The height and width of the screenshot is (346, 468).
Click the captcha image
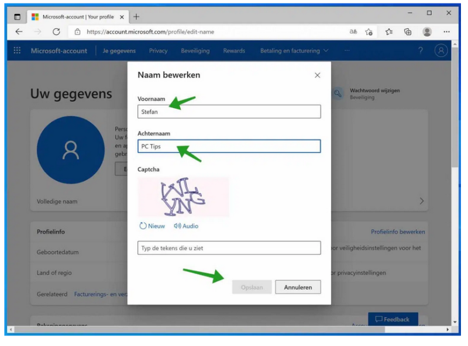point(183,197)
